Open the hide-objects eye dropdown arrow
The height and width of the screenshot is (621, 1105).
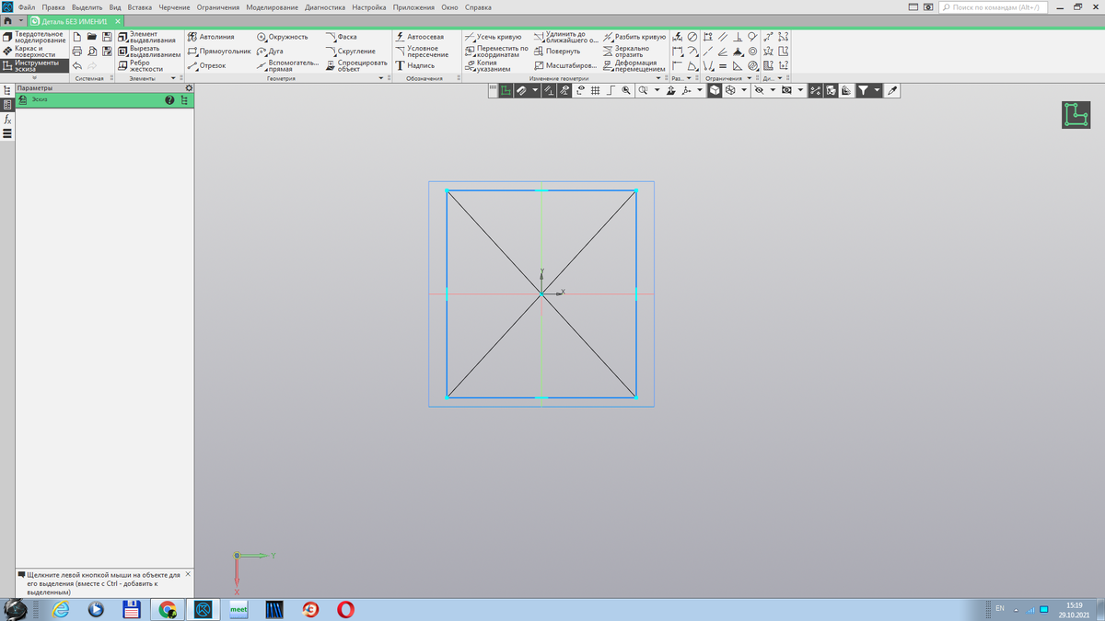tap(773, 91)
